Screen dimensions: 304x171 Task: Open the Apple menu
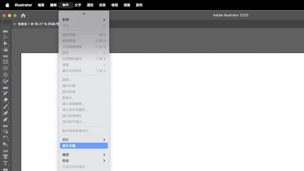coord(7,5)
